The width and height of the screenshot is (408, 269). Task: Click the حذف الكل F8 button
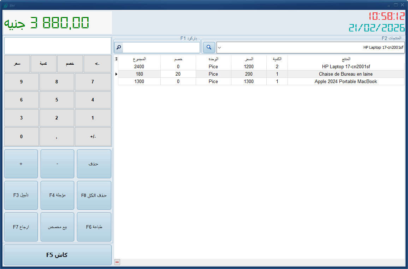(94, 195)
